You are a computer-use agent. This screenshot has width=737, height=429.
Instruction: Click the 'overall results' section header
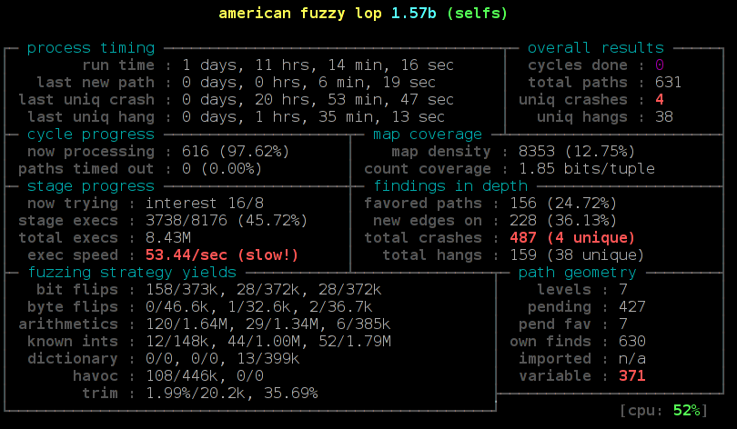point(596,48)
